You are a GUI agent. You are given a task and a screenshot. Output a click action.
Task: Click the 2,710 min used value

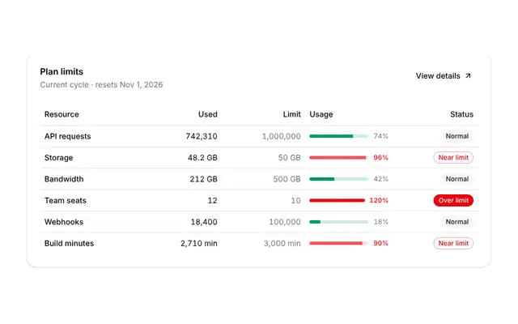[199, 243]
